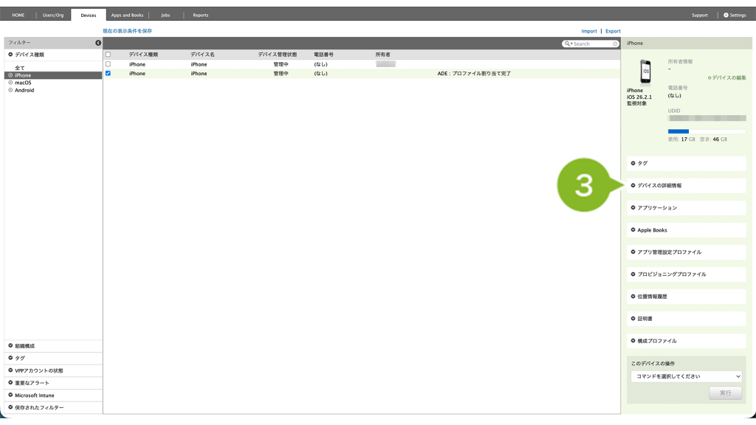Click the iPhone device image
Screen dimensions: 756x425
645,72
